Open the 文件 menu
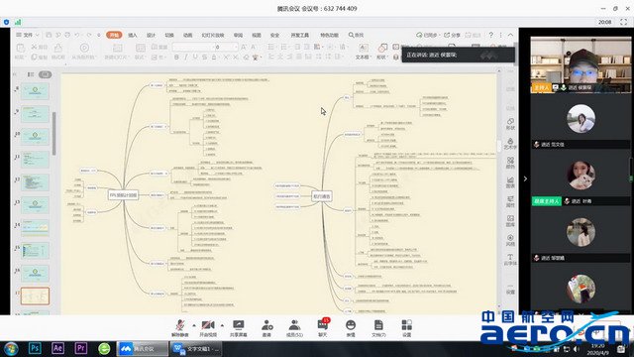Image resolution: width=634 pixels, height=357 pixels. (x=27, y=36)
